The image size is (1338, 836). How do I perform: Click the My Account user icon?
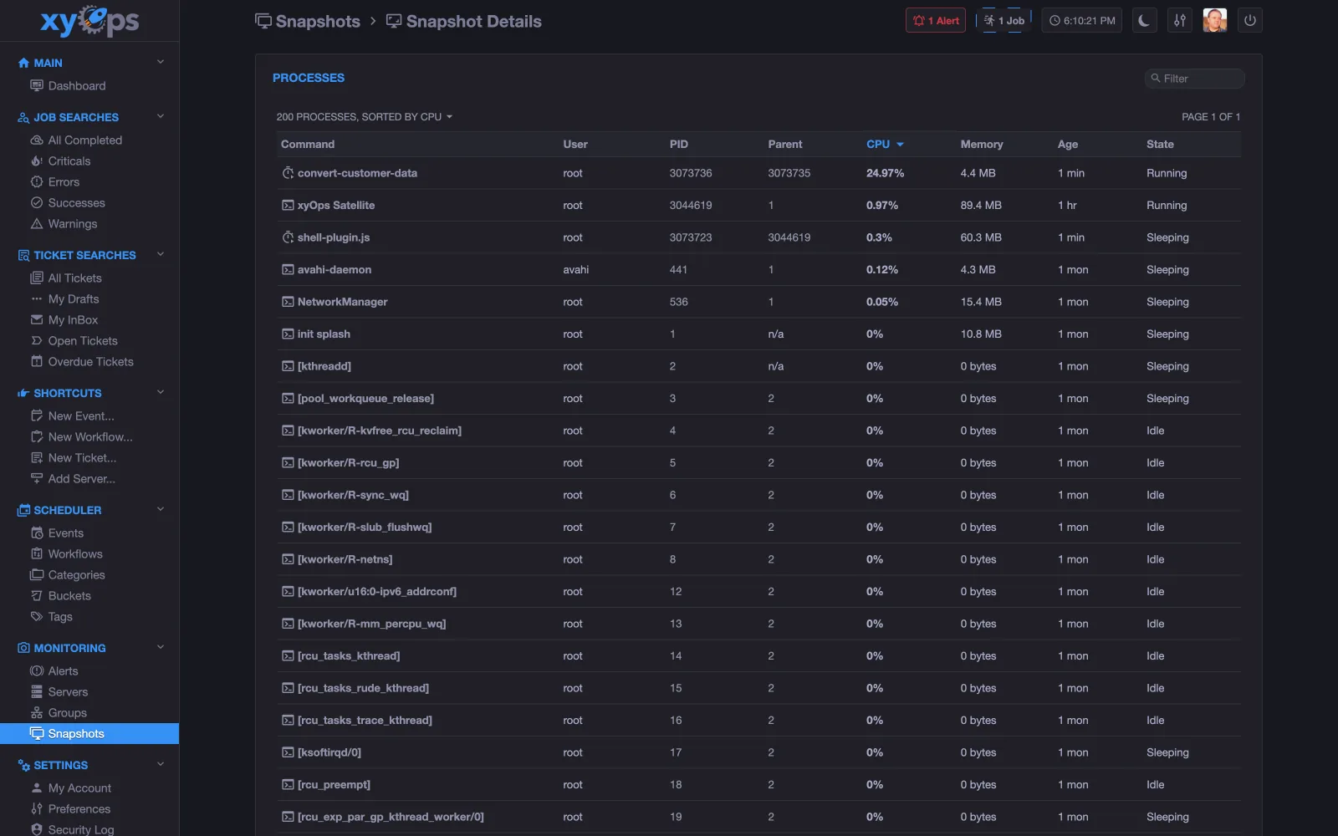[x=37, y=788]
